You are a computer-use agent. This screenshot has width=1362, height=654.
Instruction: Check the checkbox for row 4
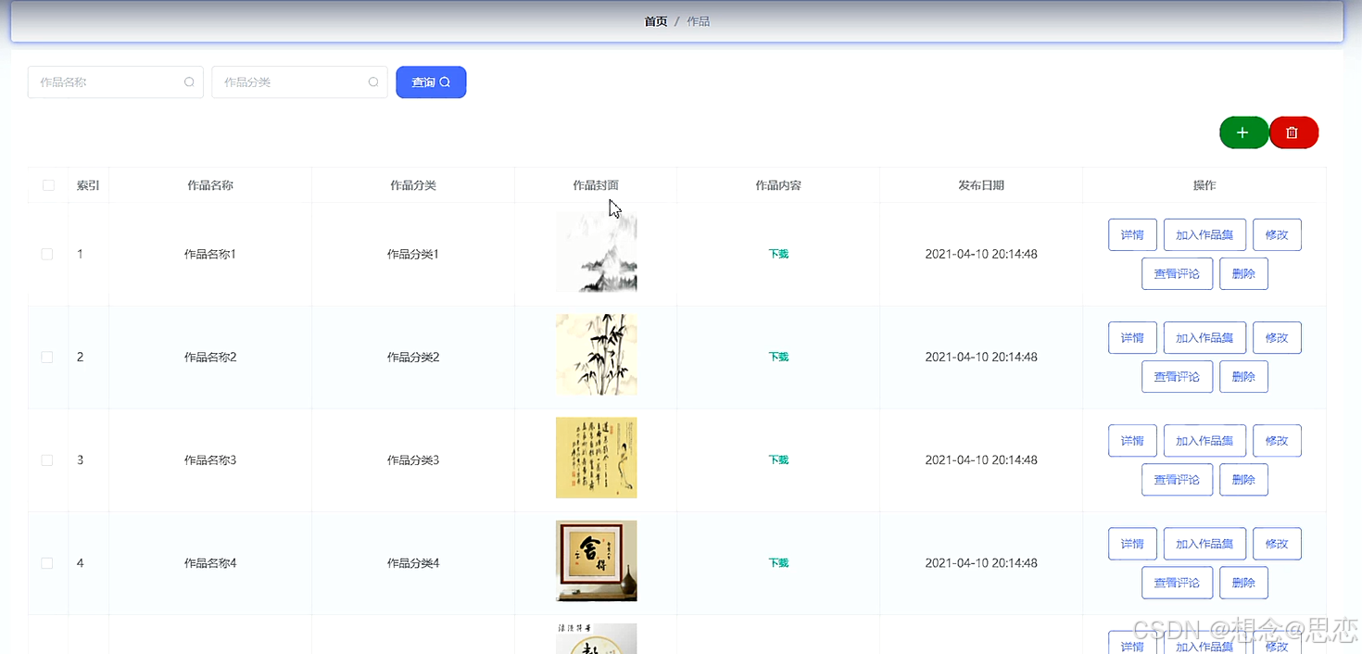(47, 562)
